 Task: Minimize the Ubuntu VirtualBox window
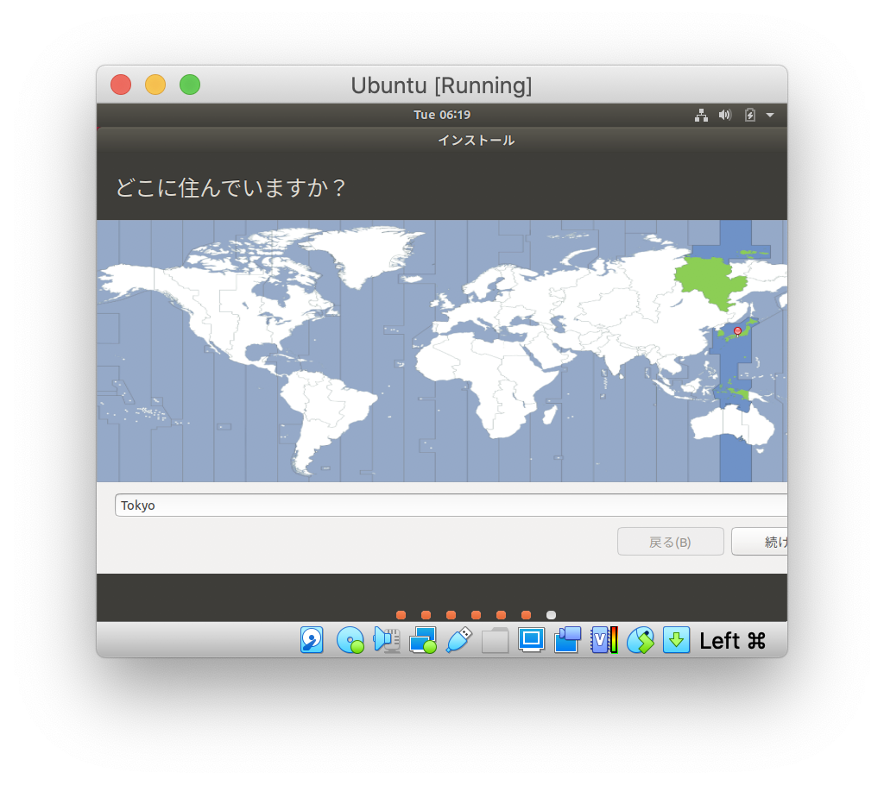[x=155, y=85]
